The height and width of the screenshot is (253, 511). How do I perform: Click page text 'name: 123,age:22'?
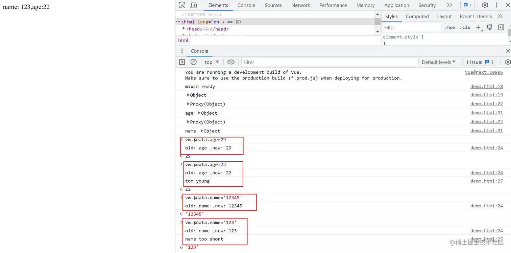(26, 7)
